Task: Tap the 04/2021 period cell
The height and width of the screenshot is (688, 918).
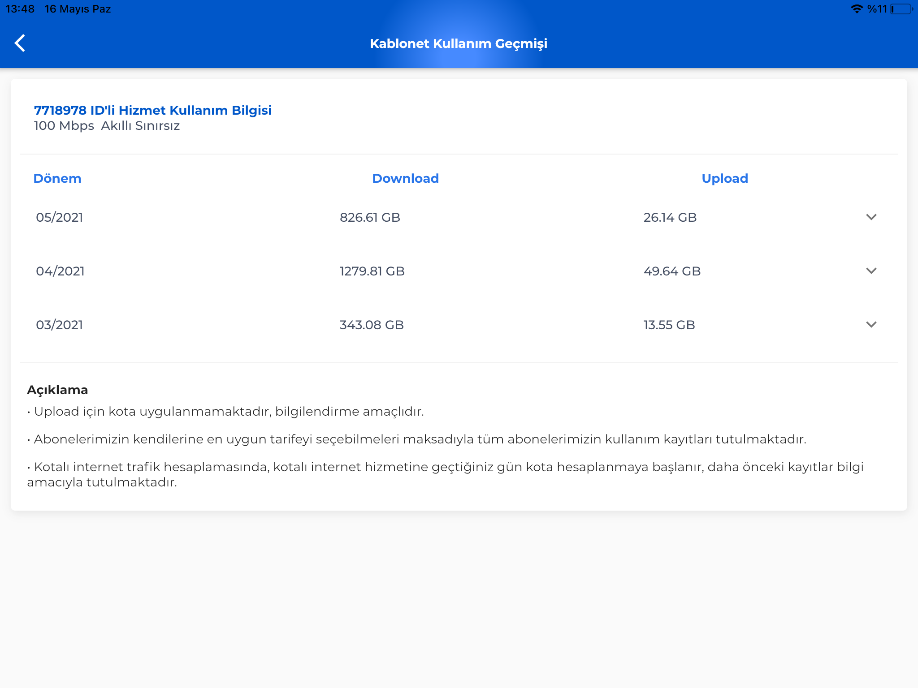Action: point(60,271)
